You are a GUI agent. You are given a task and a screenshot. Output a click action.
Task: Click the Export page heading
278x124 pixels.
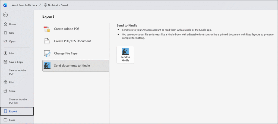(x=48, y=17)
